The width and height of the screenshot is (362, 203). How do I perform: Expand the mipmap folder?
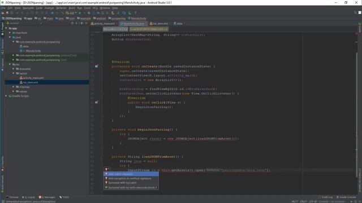14,87
